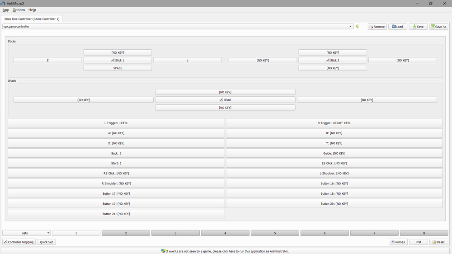Click Stick 1 left binding Z
The width and height of the screenshot is (452, 254).
coord(47,60)
